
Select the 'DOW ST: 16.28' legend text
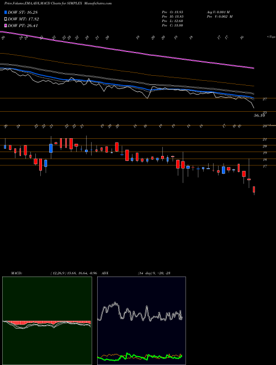tap(23, 12)
